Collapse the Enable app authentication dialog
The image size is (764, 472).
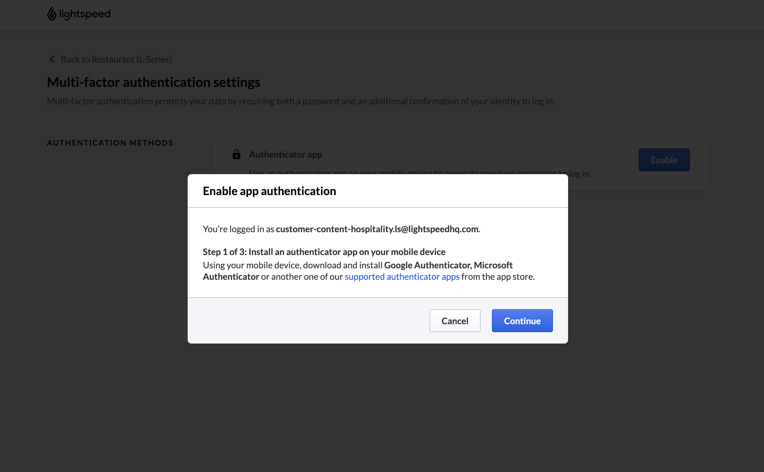[x=455, y=320]
